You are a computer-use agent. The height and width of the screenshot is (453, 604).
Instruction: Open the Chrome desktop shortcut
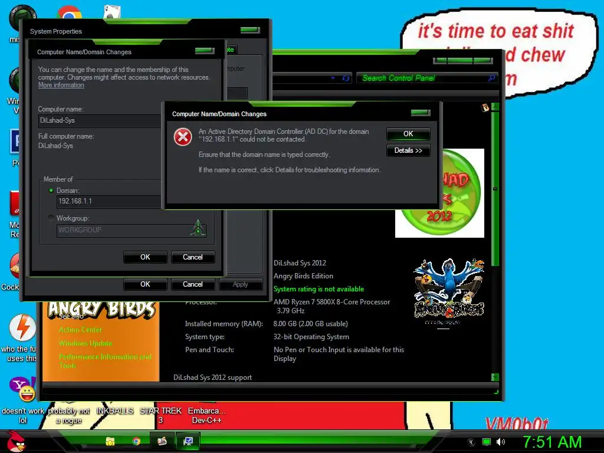[x=70, y=12]
